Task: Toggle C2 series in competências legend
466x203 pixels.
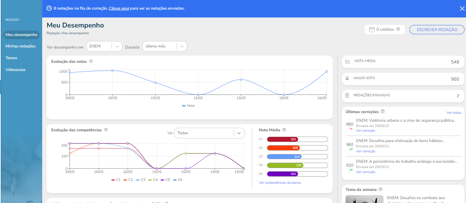Action: pos(128,180)
